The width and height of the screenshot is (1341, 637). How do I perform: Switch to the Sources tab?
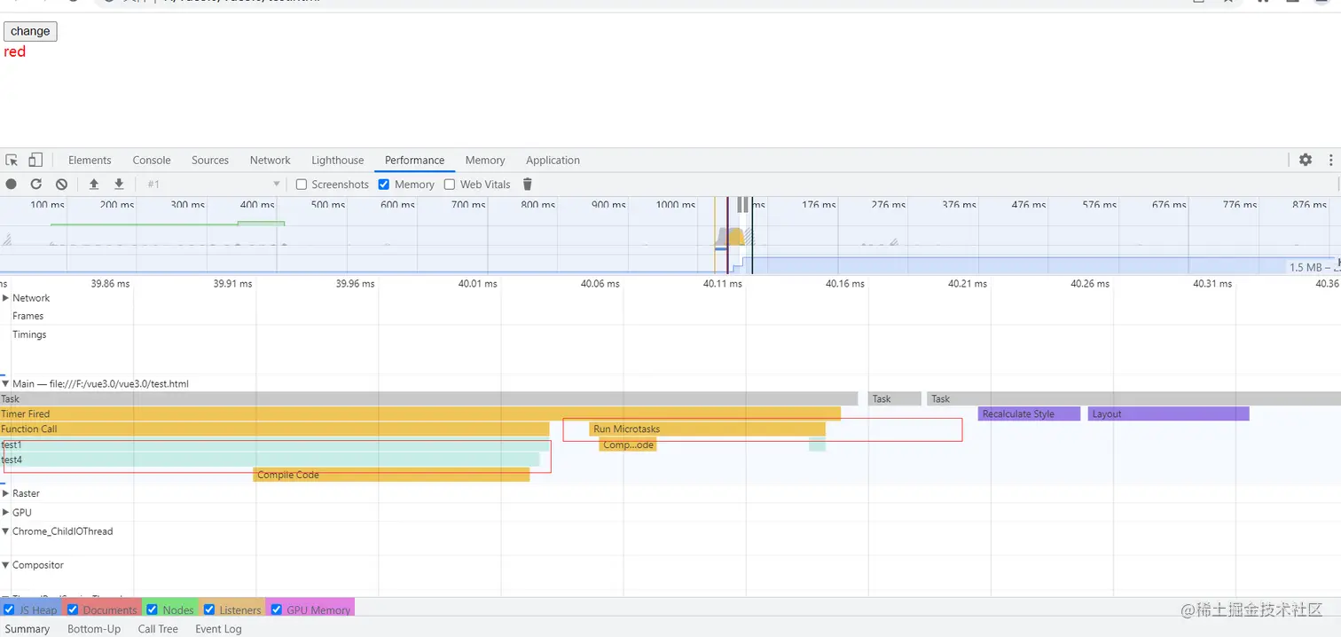[210, 161]
